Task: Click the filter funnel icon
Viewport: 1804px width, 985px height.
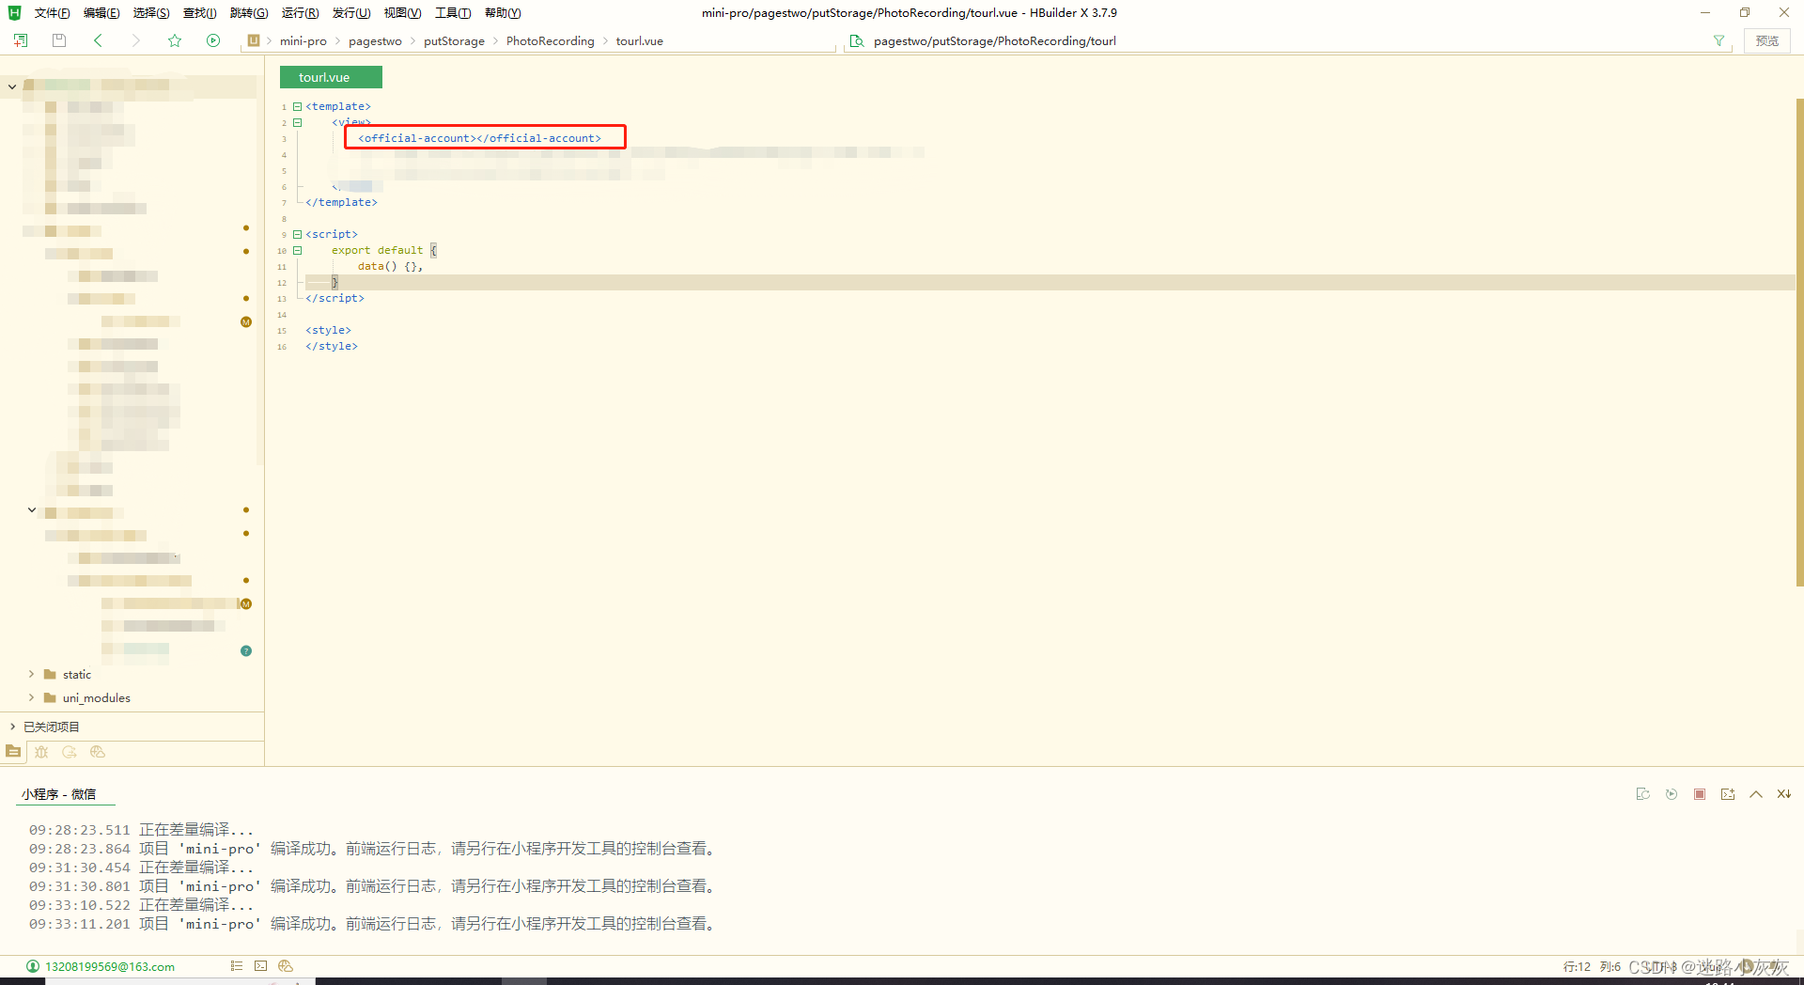Action: 1718,40
